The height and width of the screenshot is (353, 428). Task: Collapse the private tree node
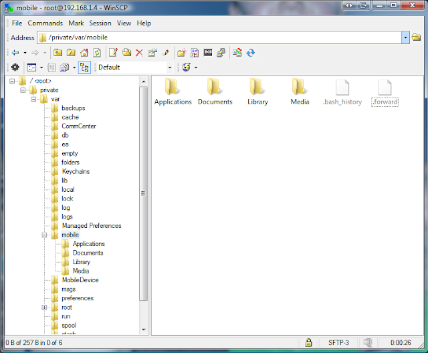pyautogui.click(x=23, y=90)
